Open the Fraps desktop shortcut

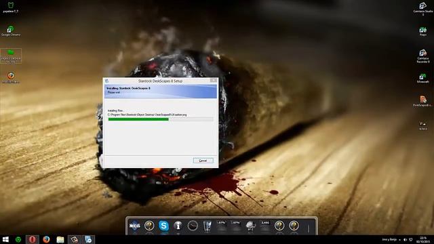point(423,32)
